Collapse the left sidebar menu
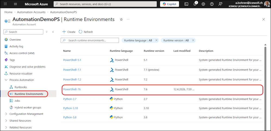Screen dimensions: 271x131 [53, 32]
